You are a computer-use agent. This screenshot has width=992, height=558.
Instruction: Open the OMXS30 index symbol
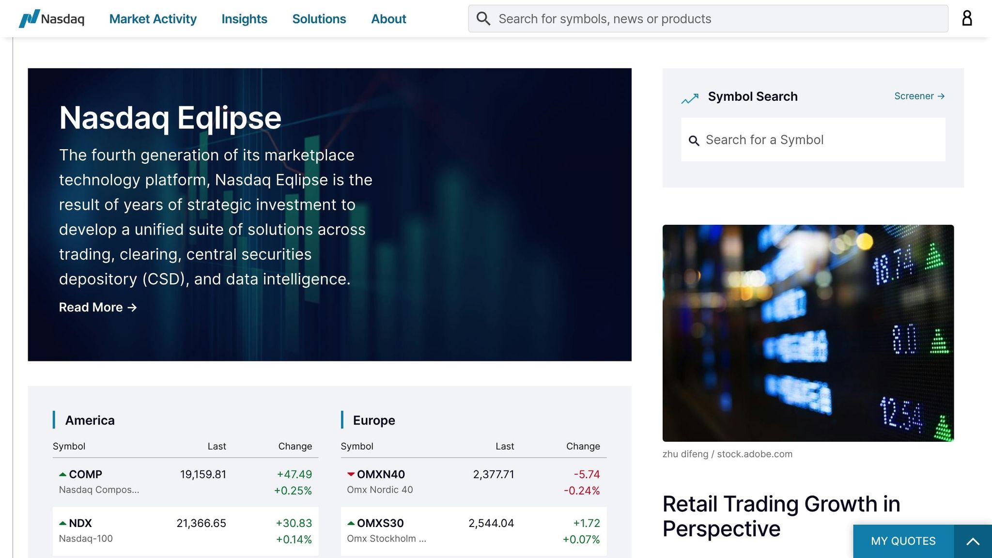click(380, 523)
